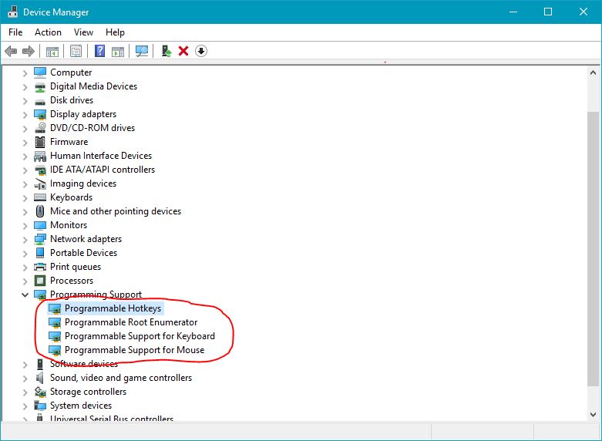
Task: Click the blue Help question mark icon
Action: [100, 51]
